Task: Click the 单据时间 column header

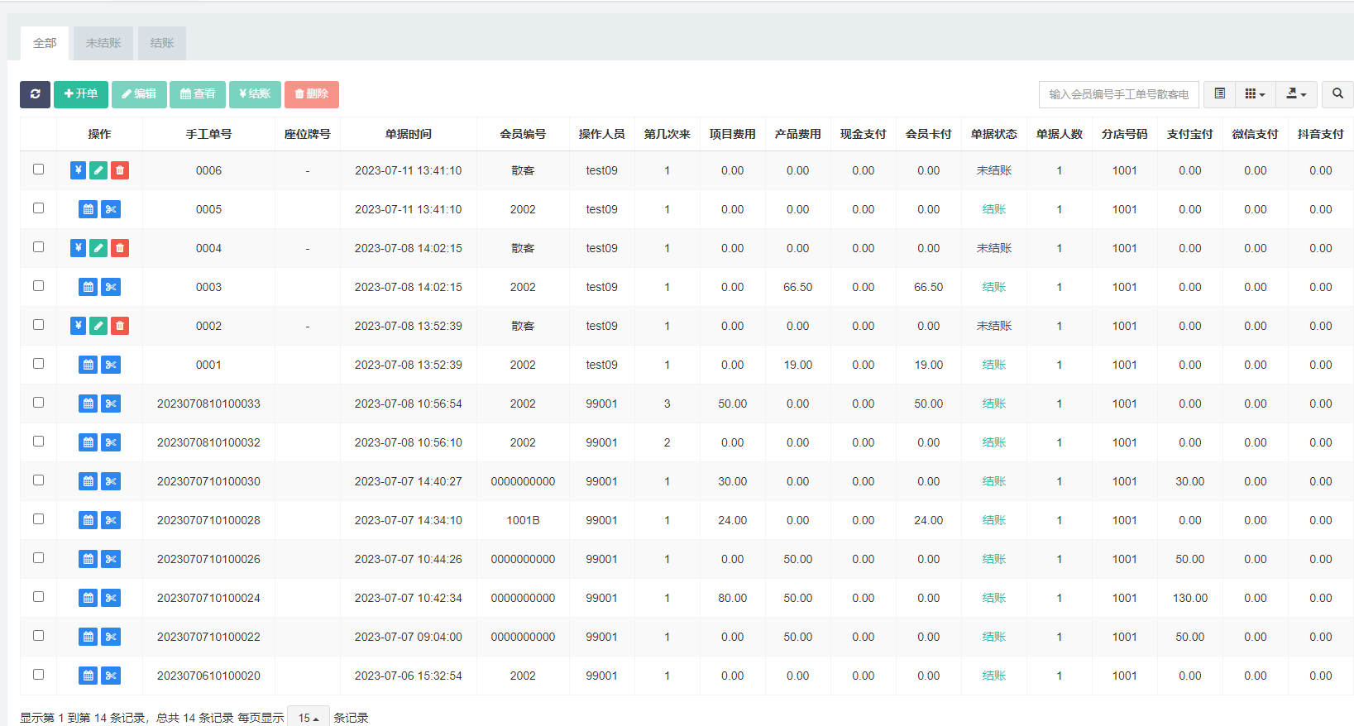Action: click(409, 134)
